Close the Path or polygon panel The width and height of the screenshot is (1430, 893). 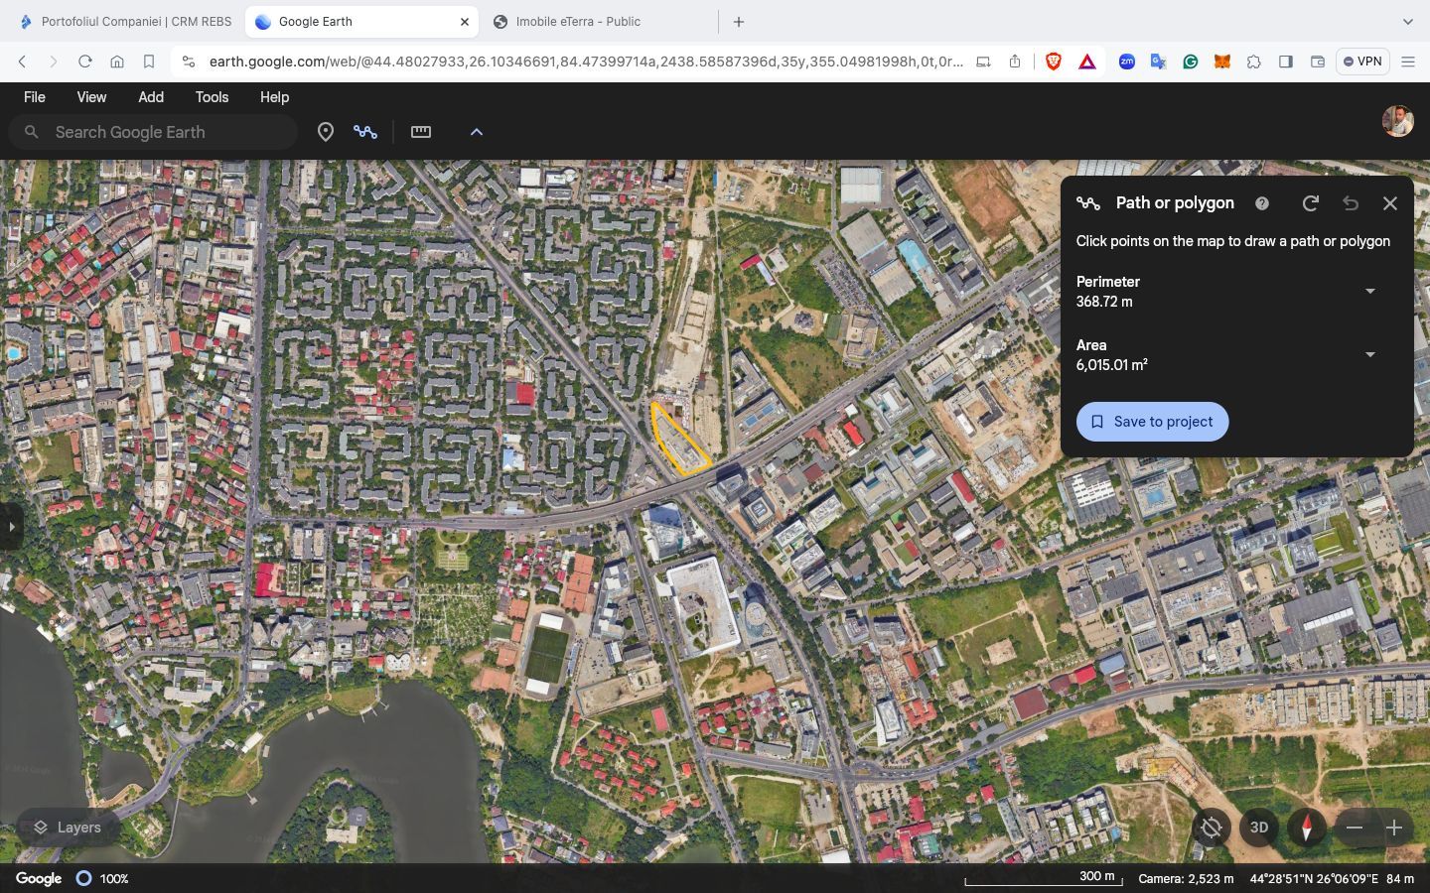tap(1390, 203)
